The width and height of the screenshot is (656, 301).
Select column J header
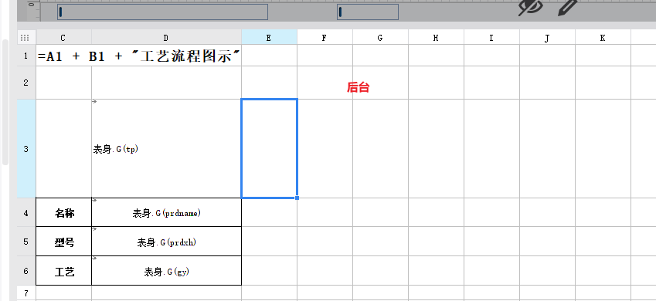pyautogui.click(x=548, y=38)
